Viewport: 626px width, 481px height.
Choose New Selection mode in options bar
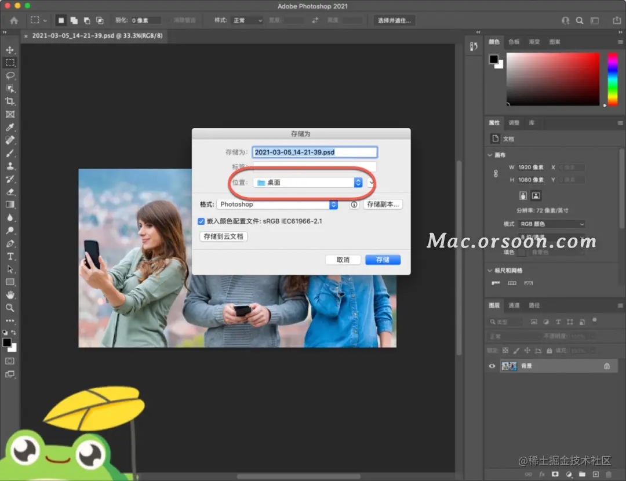61,20
